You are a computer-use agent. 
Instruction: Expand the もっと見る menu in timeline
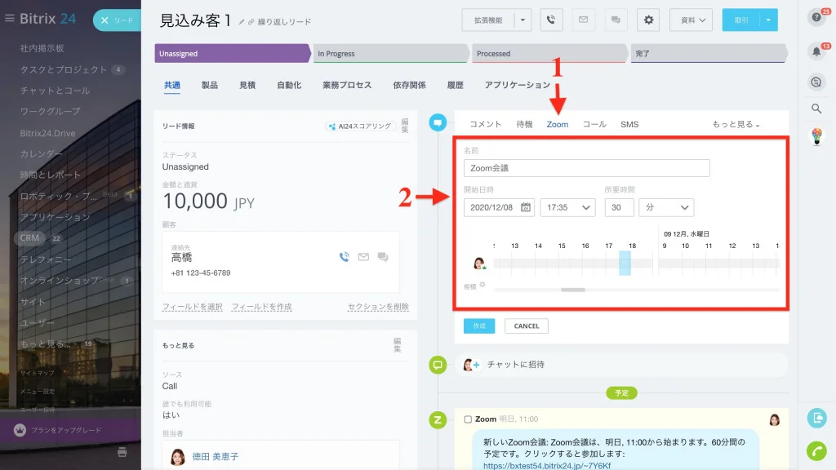(736, 124)
